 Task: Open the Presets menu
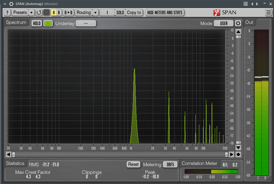[20, 13]
